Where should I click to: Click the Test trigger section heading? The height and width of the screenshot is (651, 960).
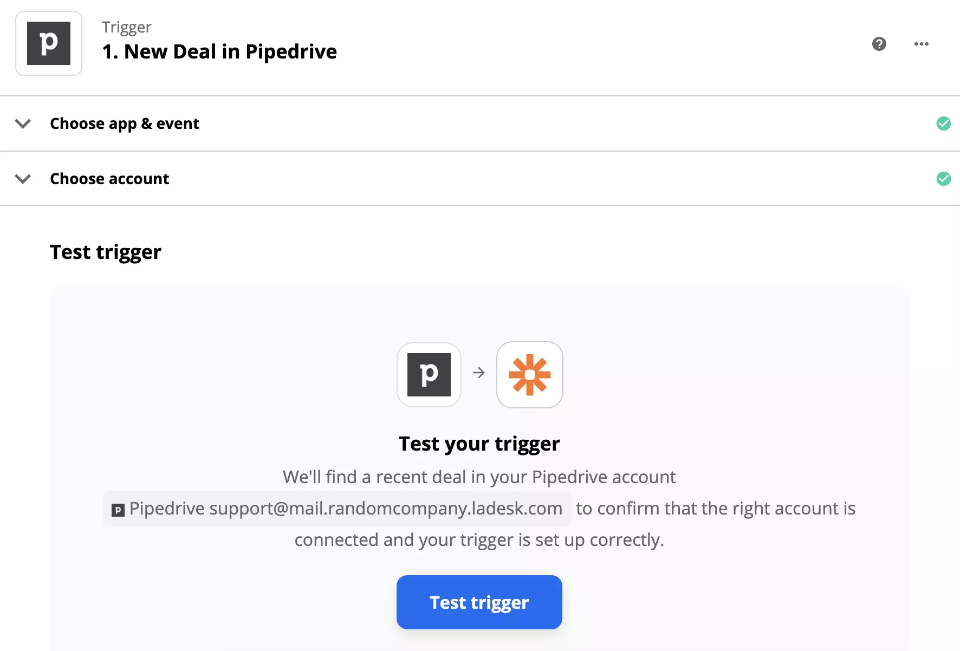(105, 251)
